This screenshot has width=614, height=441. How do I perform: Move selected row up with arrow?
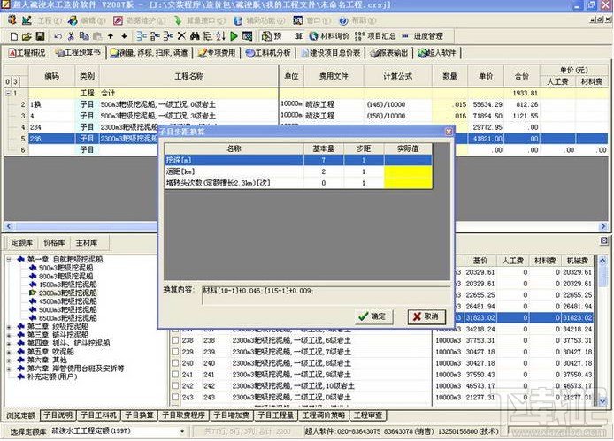111,36
